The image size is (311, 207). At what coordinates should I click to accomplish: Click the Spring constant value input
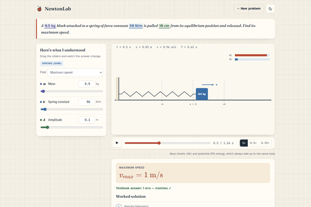coord(87,102)
